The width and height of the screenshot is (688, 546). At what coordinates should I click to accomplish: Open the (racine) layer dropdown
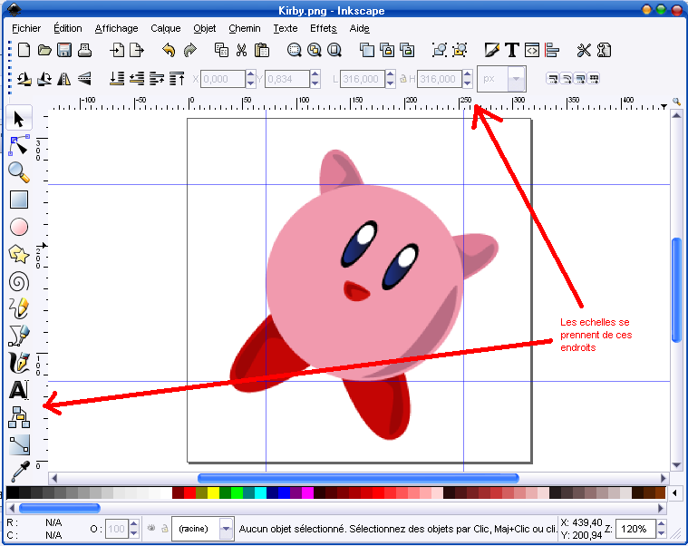(226, 529)
